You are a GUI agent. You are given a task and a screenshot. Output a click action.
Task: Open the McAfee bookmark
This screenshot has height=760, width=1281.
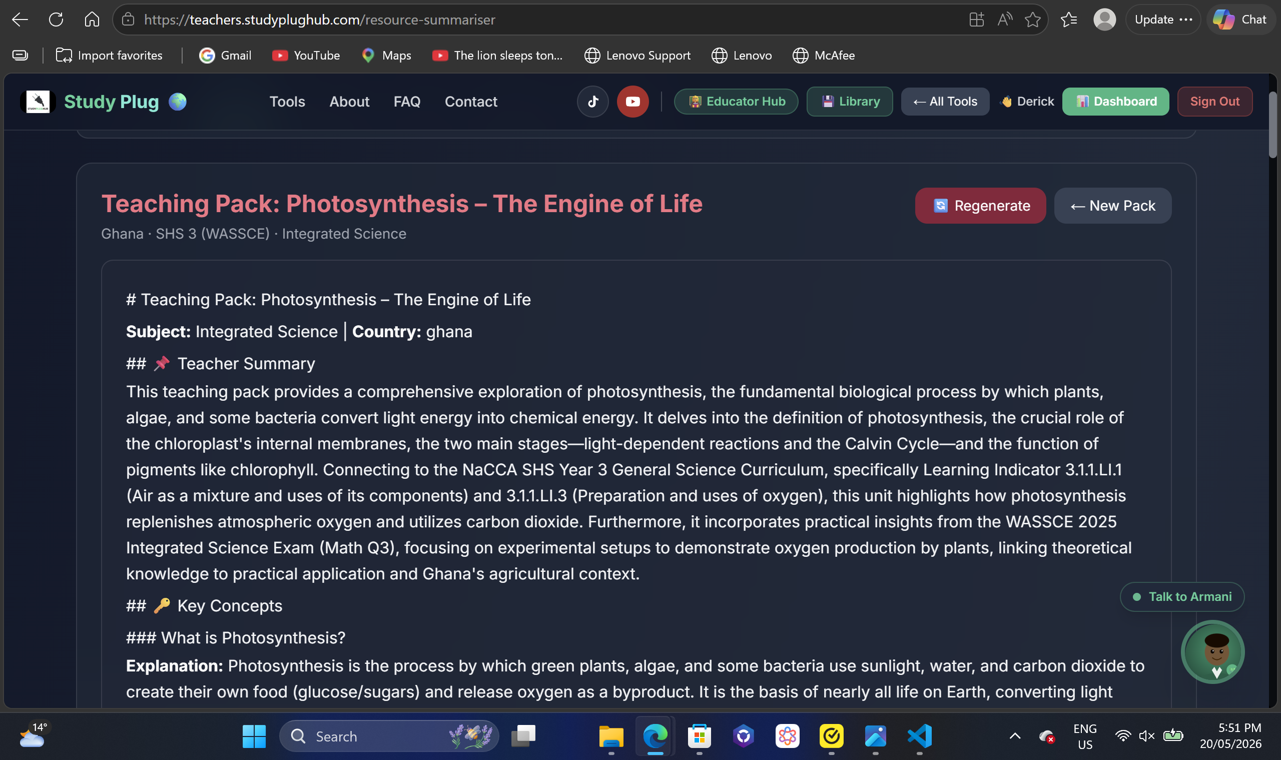pyautogui.click(x=823, y=56)
